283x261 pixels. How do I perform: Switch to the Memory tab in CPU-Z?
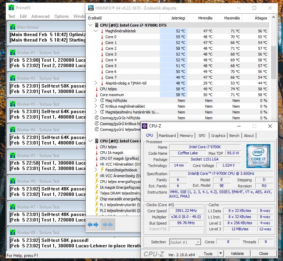coord(186,136)
